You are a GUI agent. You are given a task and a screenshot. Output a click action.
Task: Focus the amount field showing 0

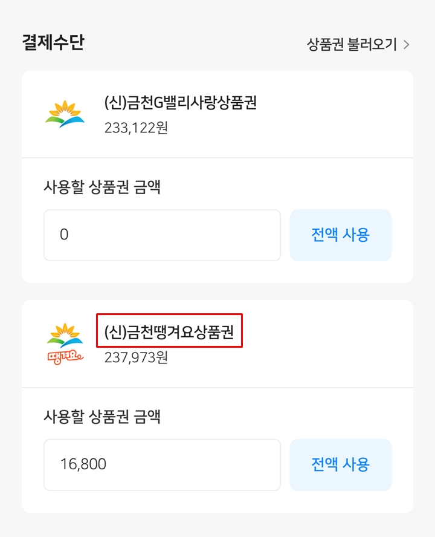coord(162,235)
